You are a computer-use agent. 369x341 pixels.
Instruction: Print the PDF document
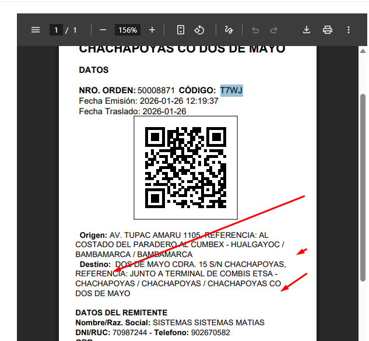click(x=328, y=30)
